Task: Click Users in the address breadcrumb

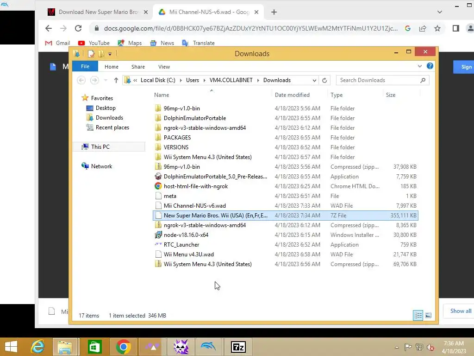Action: pyautogui.click(x=193, y=80)
